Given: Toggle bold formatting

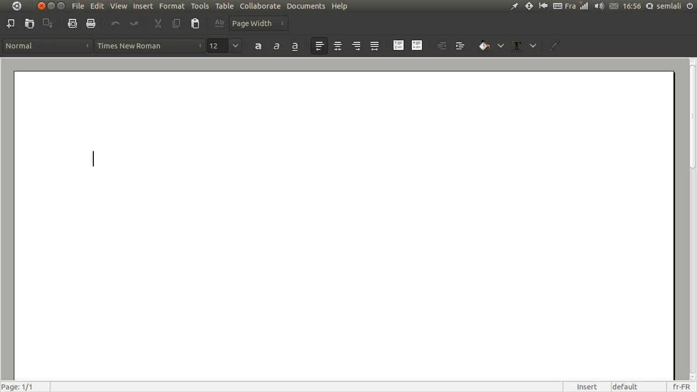Looking at the screenshot, I should (258, 46).
